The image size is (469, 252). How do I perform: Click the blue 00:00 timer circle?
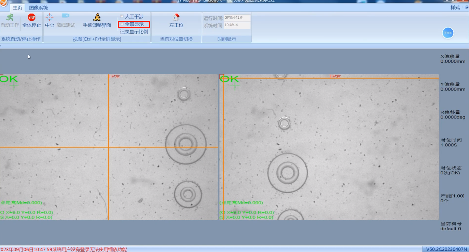(448, 33)
